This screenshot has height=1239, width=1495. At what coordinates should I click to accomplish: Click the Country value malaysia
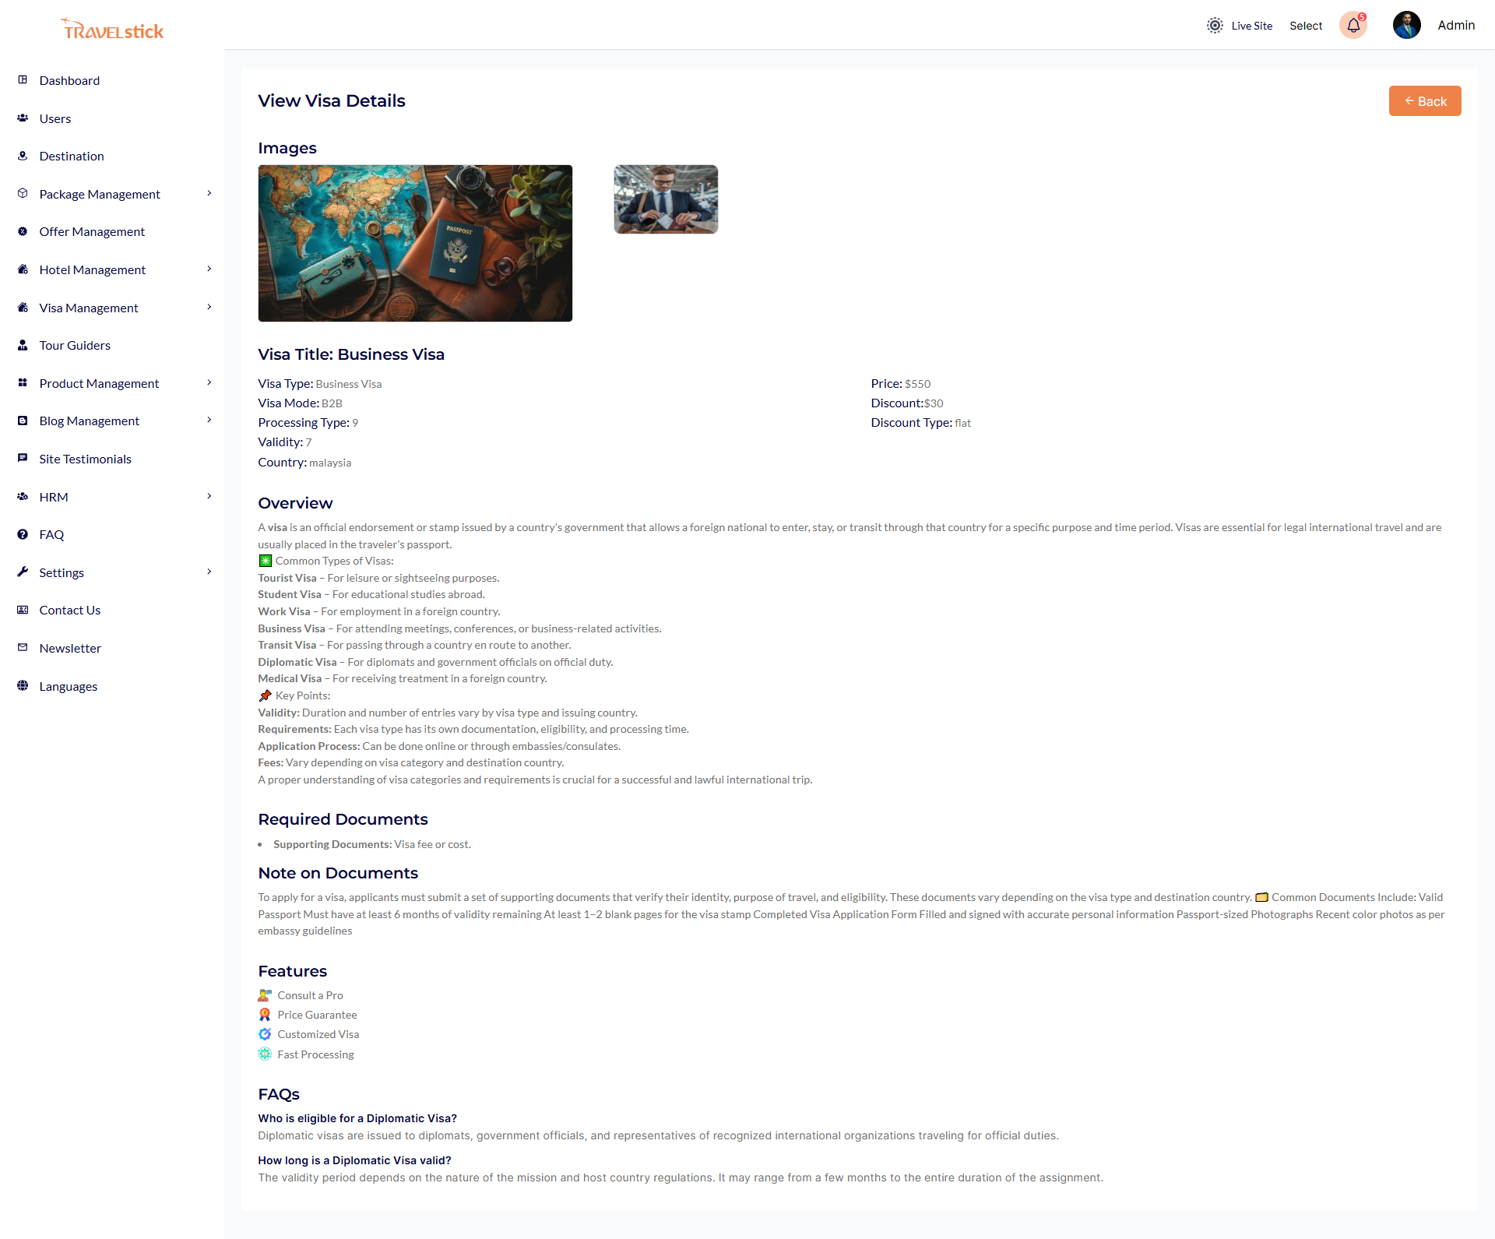(330, 463)
